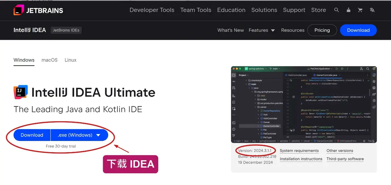Click Pull Requests icon in IDE sidebar
The image size is (391, 185).
point(234,88)
